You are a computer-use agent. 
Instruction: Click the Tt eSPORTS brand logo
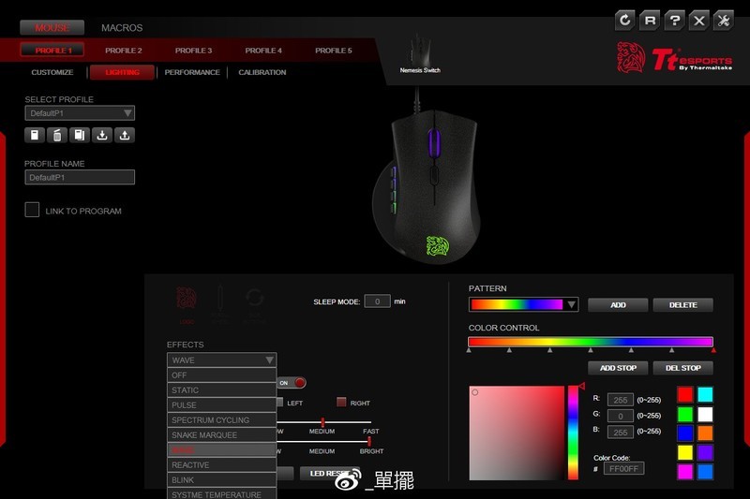coord(674,58)
